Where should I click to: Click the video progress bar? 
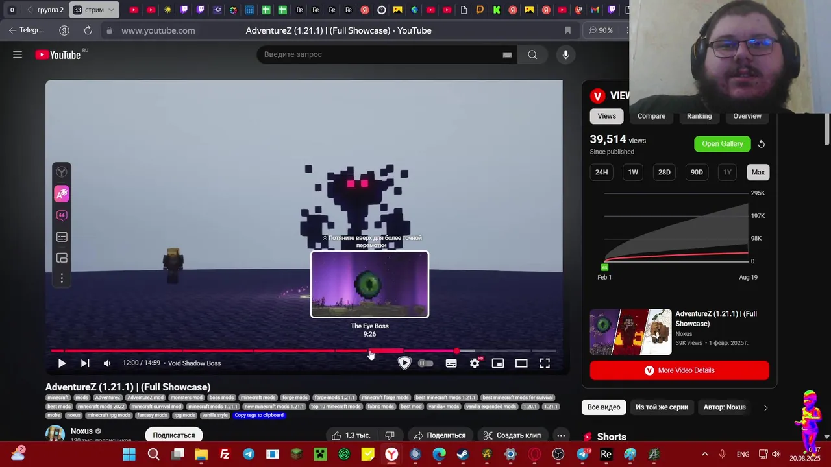(x=303, y=351)
